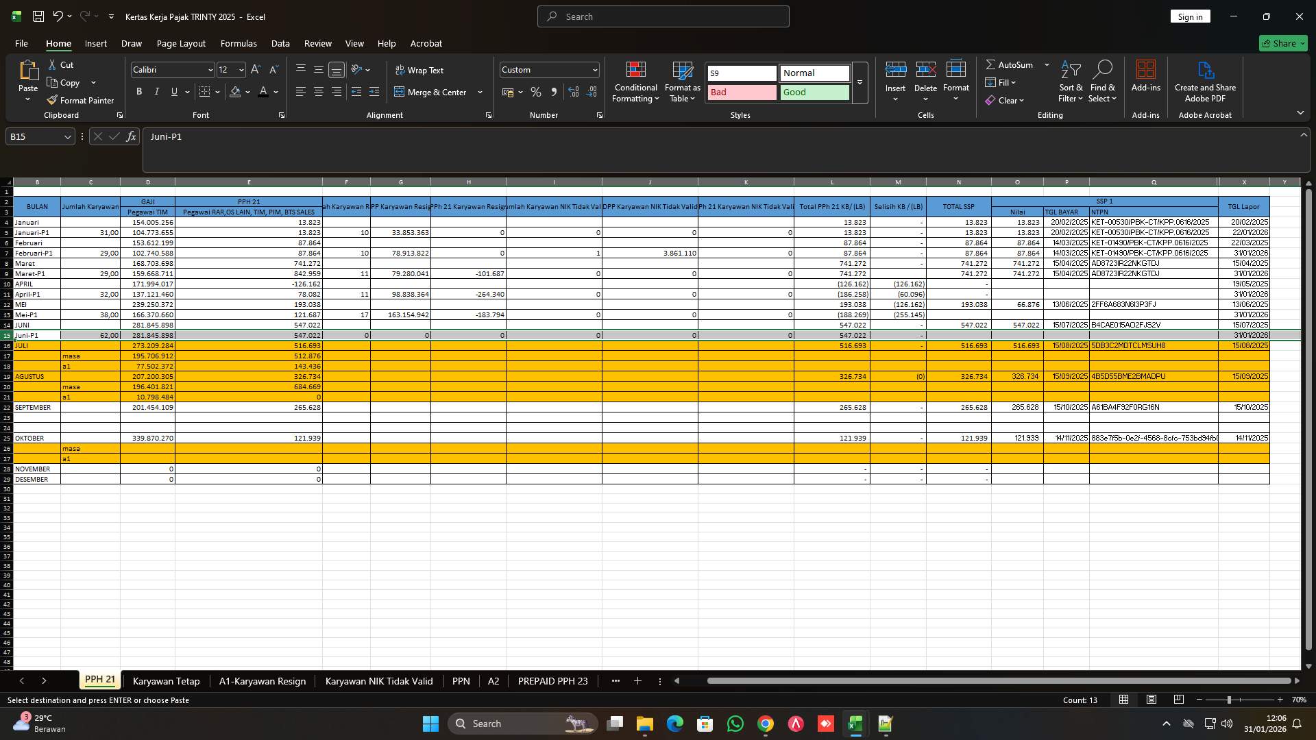Viewport: 1316px width, 740px height.
Task: Open Conditional Formatting options
Action: (x=635, y=82)
